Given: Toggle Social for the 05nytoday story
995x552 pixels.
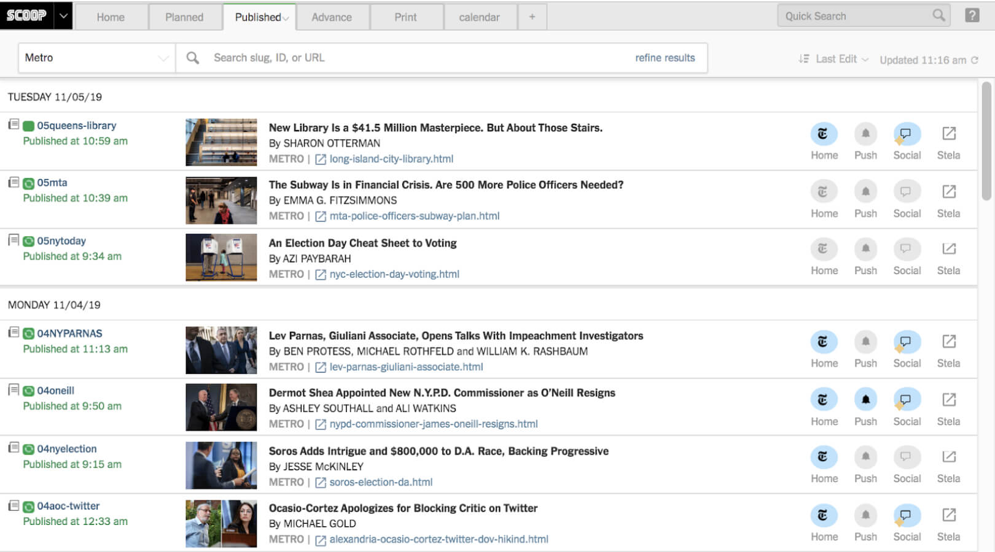Looking at the screenshot, I should (x=906, y=249).
